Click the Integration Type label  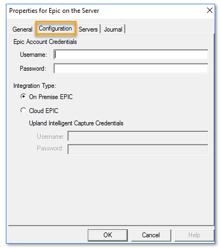tap(35, 86)
